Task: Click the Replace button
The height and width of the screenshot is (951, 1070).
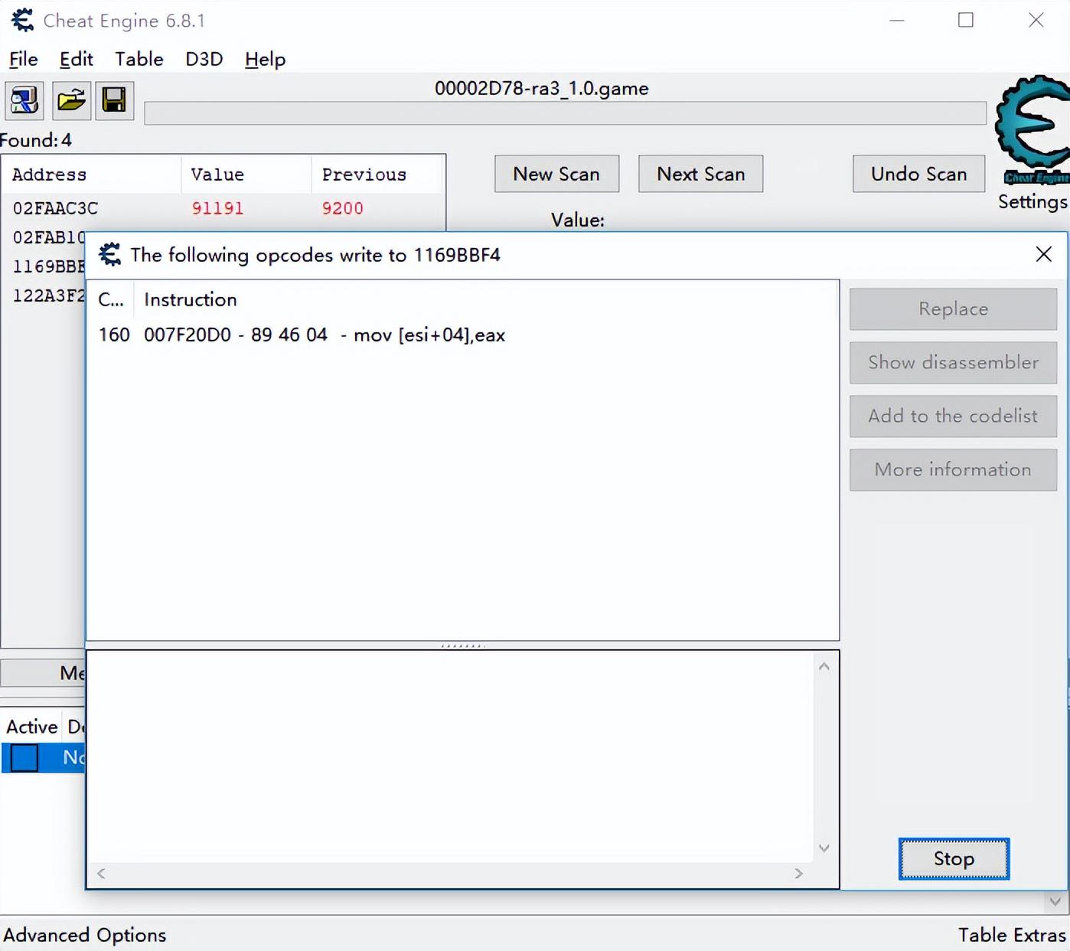Action: point(953,309)
